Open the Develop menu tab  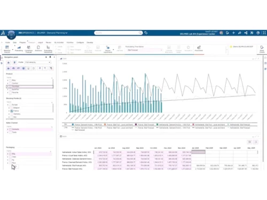90,43
